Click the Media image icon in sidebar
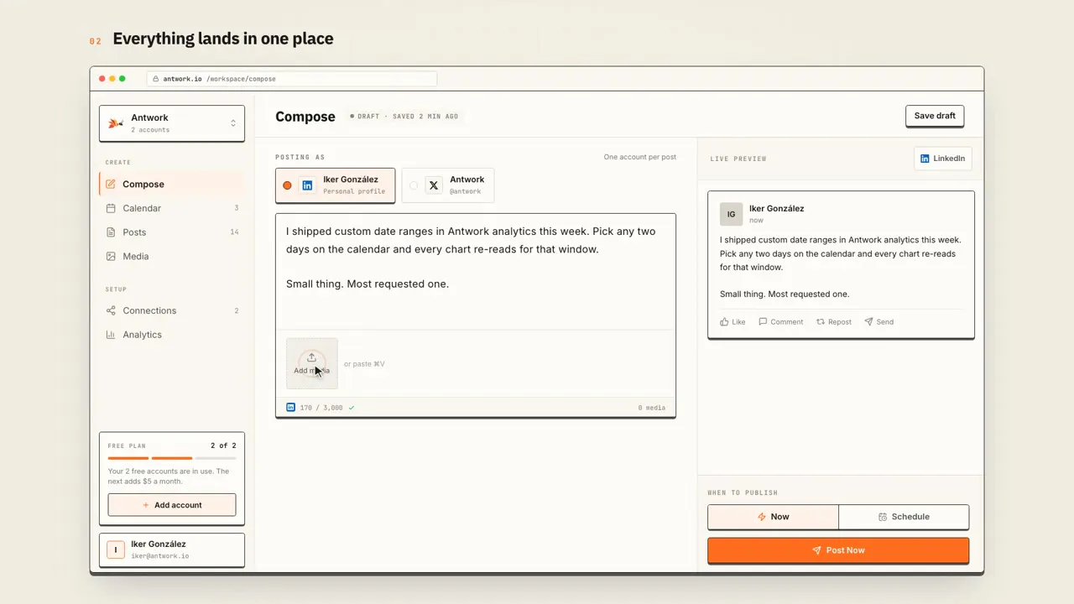The width and height of the screenshot is (1074, 604). [x=111, y=257]
